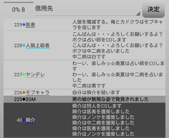This screenshot has width=169, height=138.
Task: Click the dark blue diamond next to 瞬介
Action: (24, 120)
